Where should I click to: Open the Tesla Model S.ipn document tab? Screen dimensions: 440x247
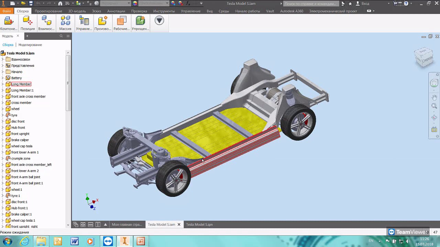point(199,224)
